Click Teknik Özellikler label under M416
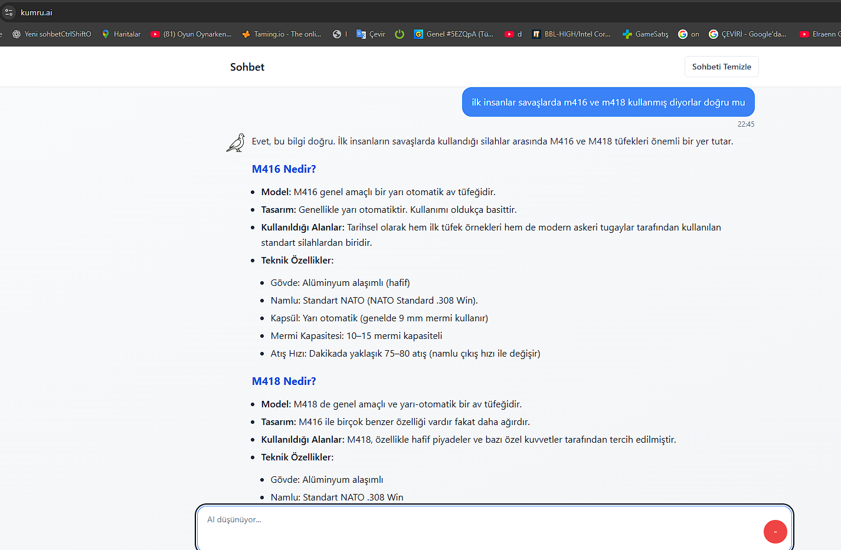841x550 pixels. [x=297, y=261]
